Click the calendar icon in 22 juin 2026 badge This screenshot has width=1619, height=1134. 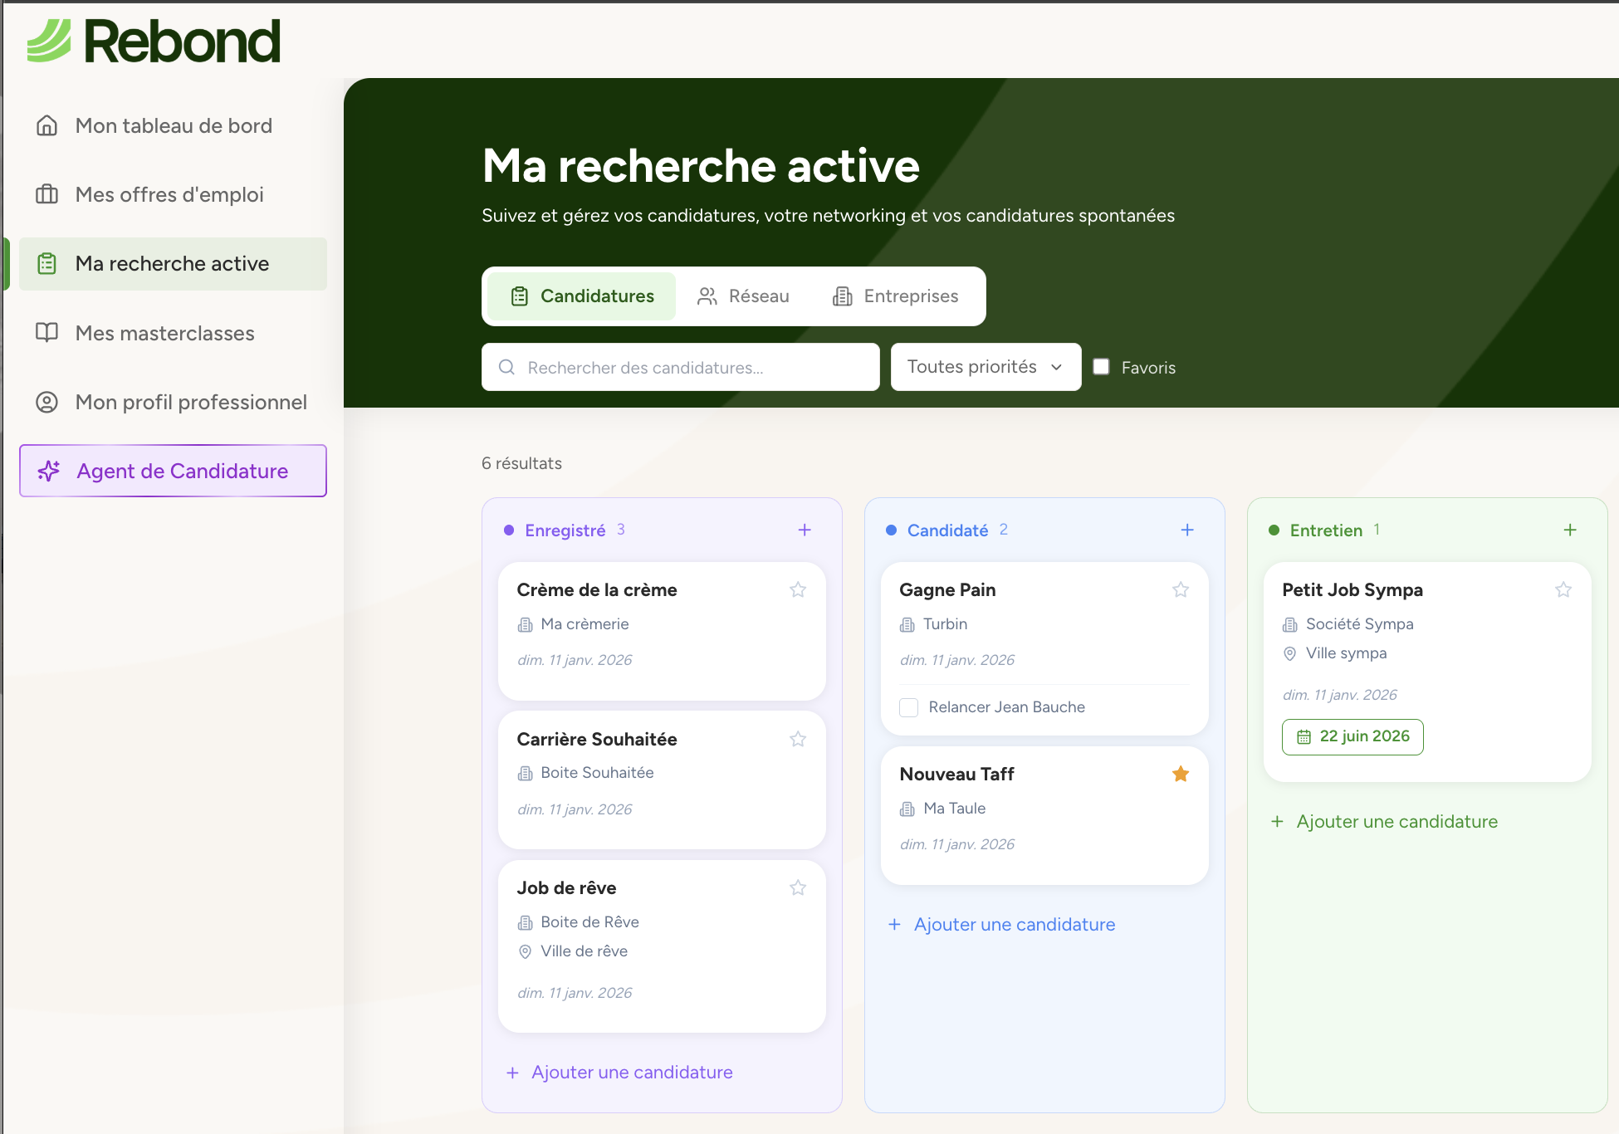(x=1304, y=736)
